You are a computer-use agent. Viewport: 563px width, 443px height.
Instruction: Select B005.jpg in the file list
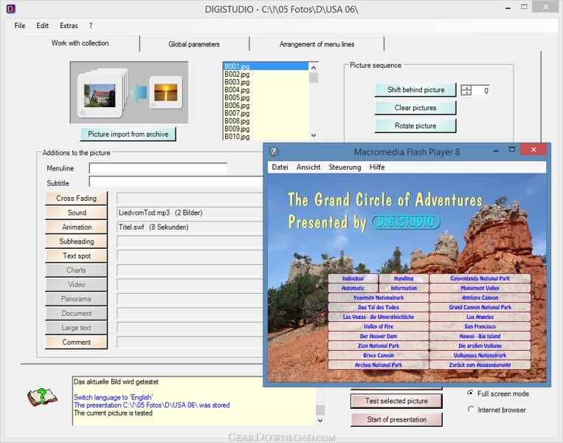click(266, 97)
